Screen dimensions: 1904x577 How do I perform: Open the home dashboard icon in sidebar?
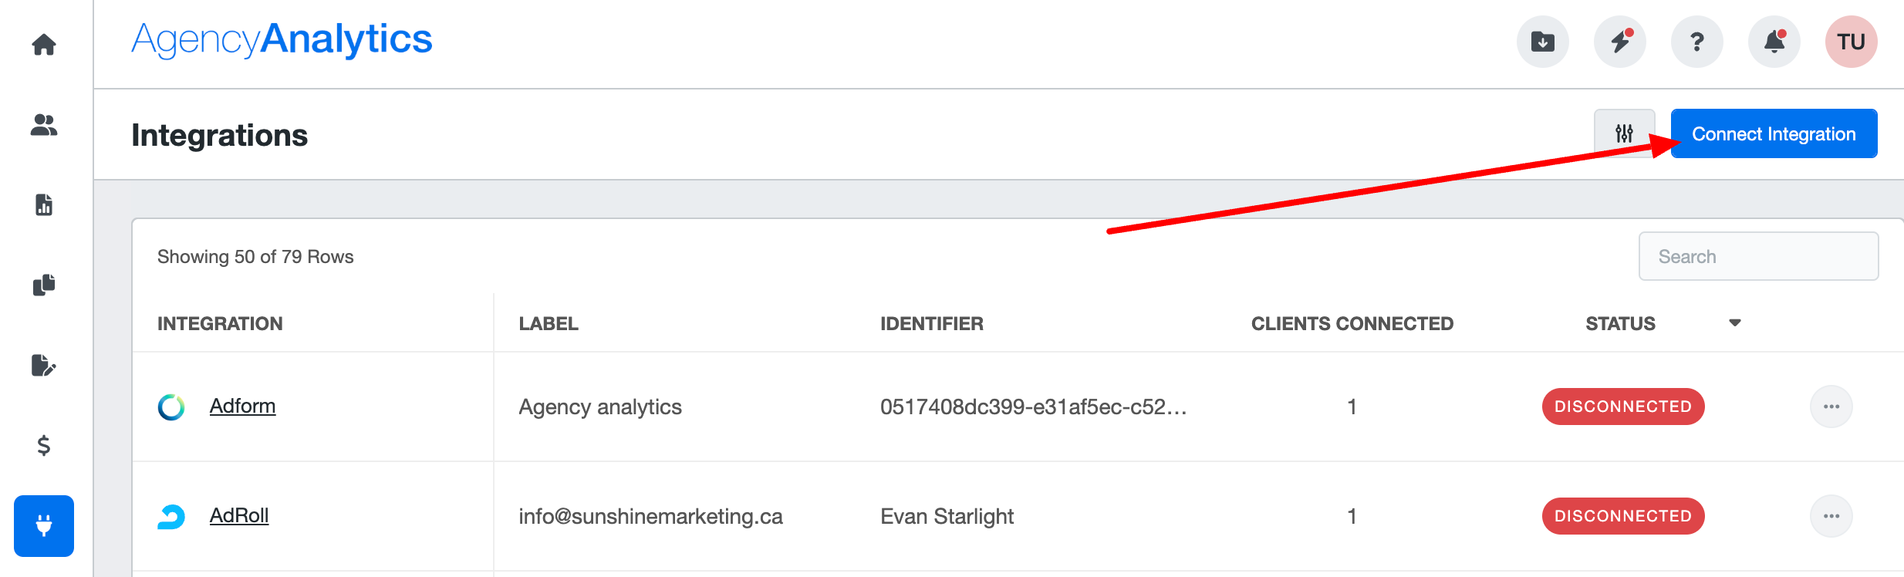pyautogui.click(x=42, y=45)
